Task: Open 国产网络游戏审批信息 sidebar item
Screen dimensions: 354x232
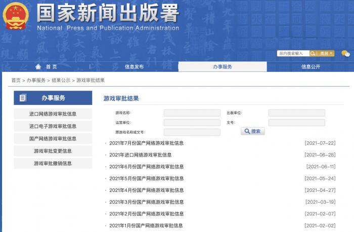Action: pos(53,139)
